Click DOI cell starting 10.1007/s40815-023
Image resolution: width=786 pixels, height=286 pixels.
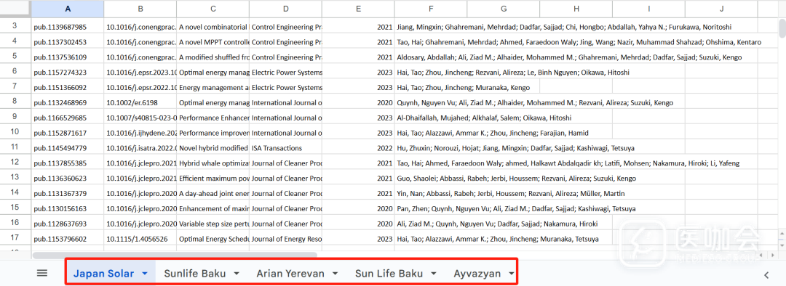point(140,118)
